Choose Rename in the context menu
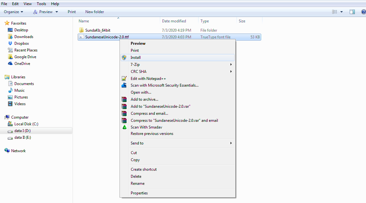366x203 pixels. (x=137, y=183)
